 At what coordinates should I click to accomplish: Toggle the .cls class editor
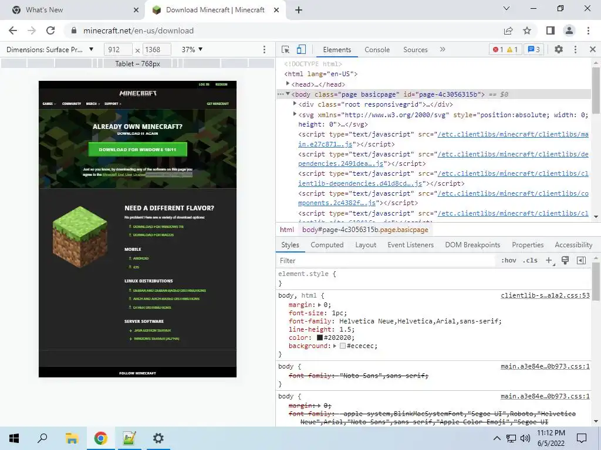point(531,261)
